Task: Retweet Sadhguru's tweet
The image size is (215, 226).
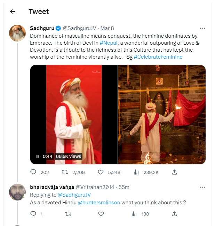Action: click(64, 172)
